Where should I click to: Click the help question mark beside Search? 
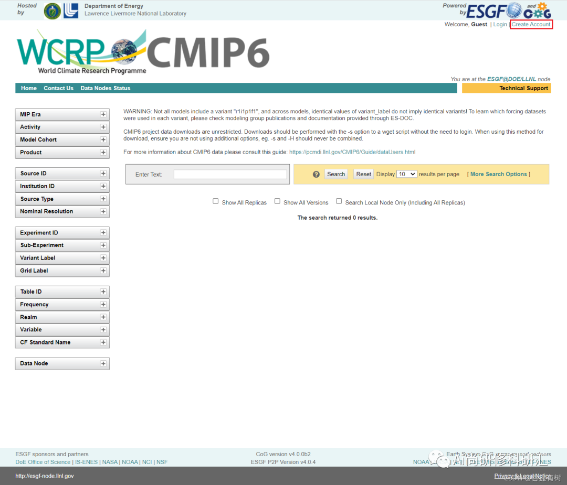(315, 174)
